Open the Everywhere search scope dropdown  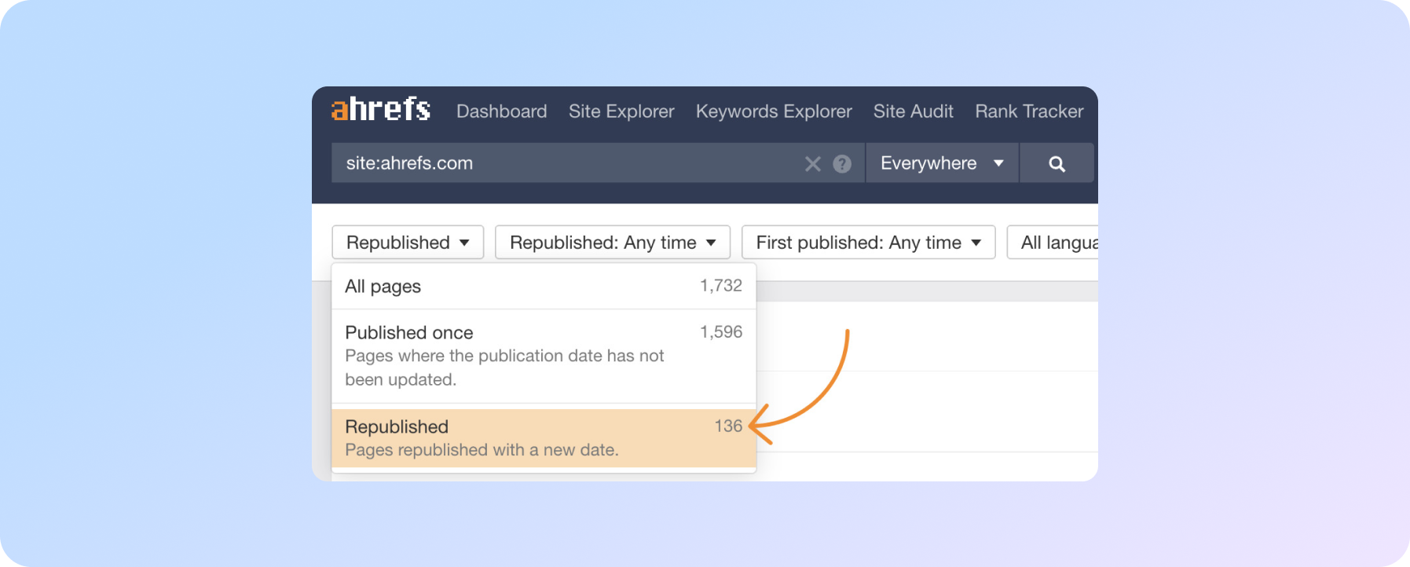(942, 163)
